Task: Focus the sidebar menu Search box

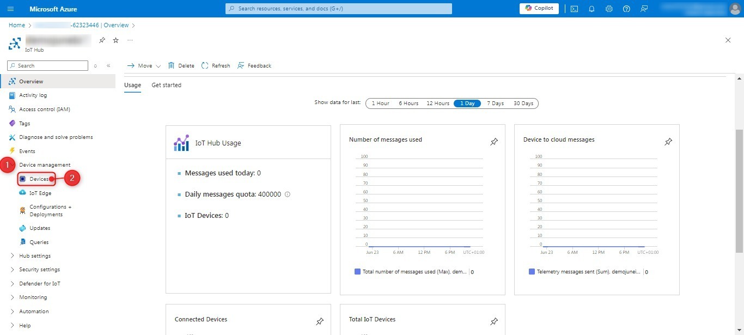Action: (x=47, y=65)
